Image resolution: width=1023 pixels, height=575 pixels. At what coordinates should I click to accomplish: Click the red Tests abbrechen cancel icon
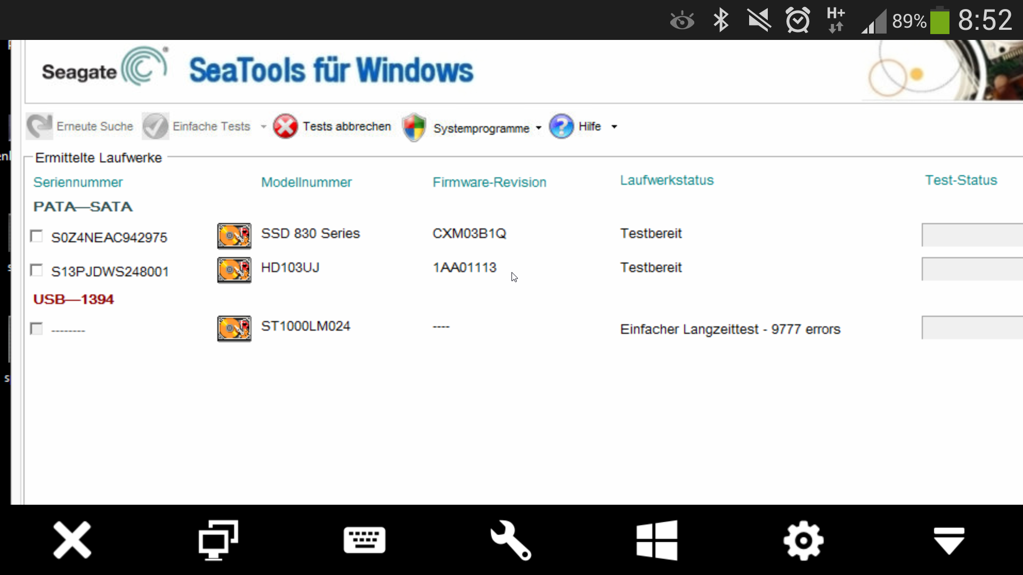click(286, 127)
